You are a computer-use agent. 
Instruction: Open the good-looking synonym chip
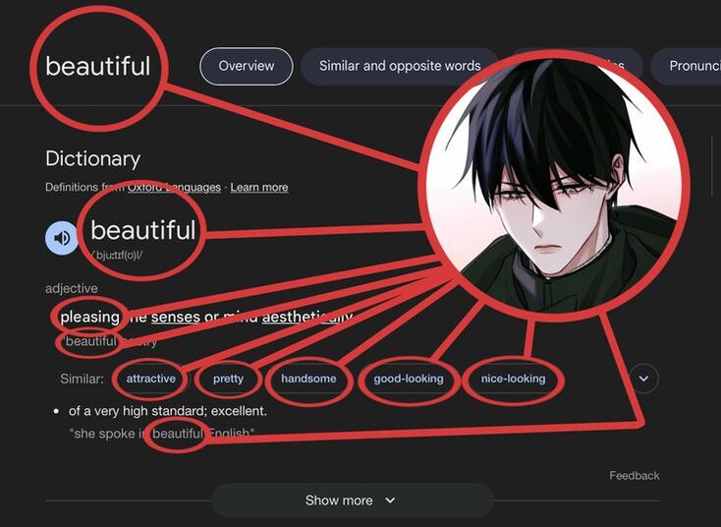click(x=409, y=379)
